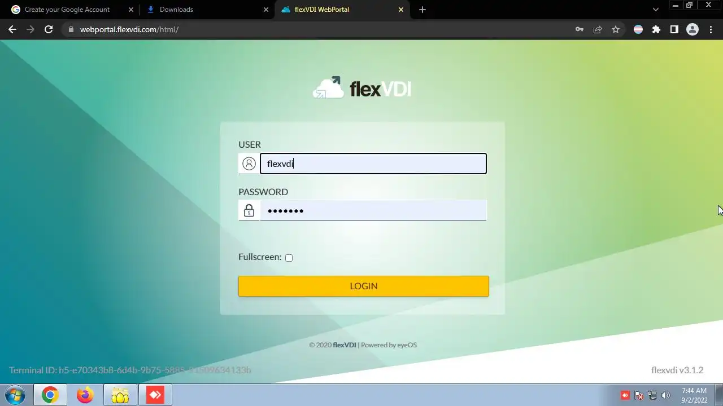This screenshot has width=723, height=406.
Task: Click Chrome in the taskbar
Action: pyautogui.click(x=50, y=395)
